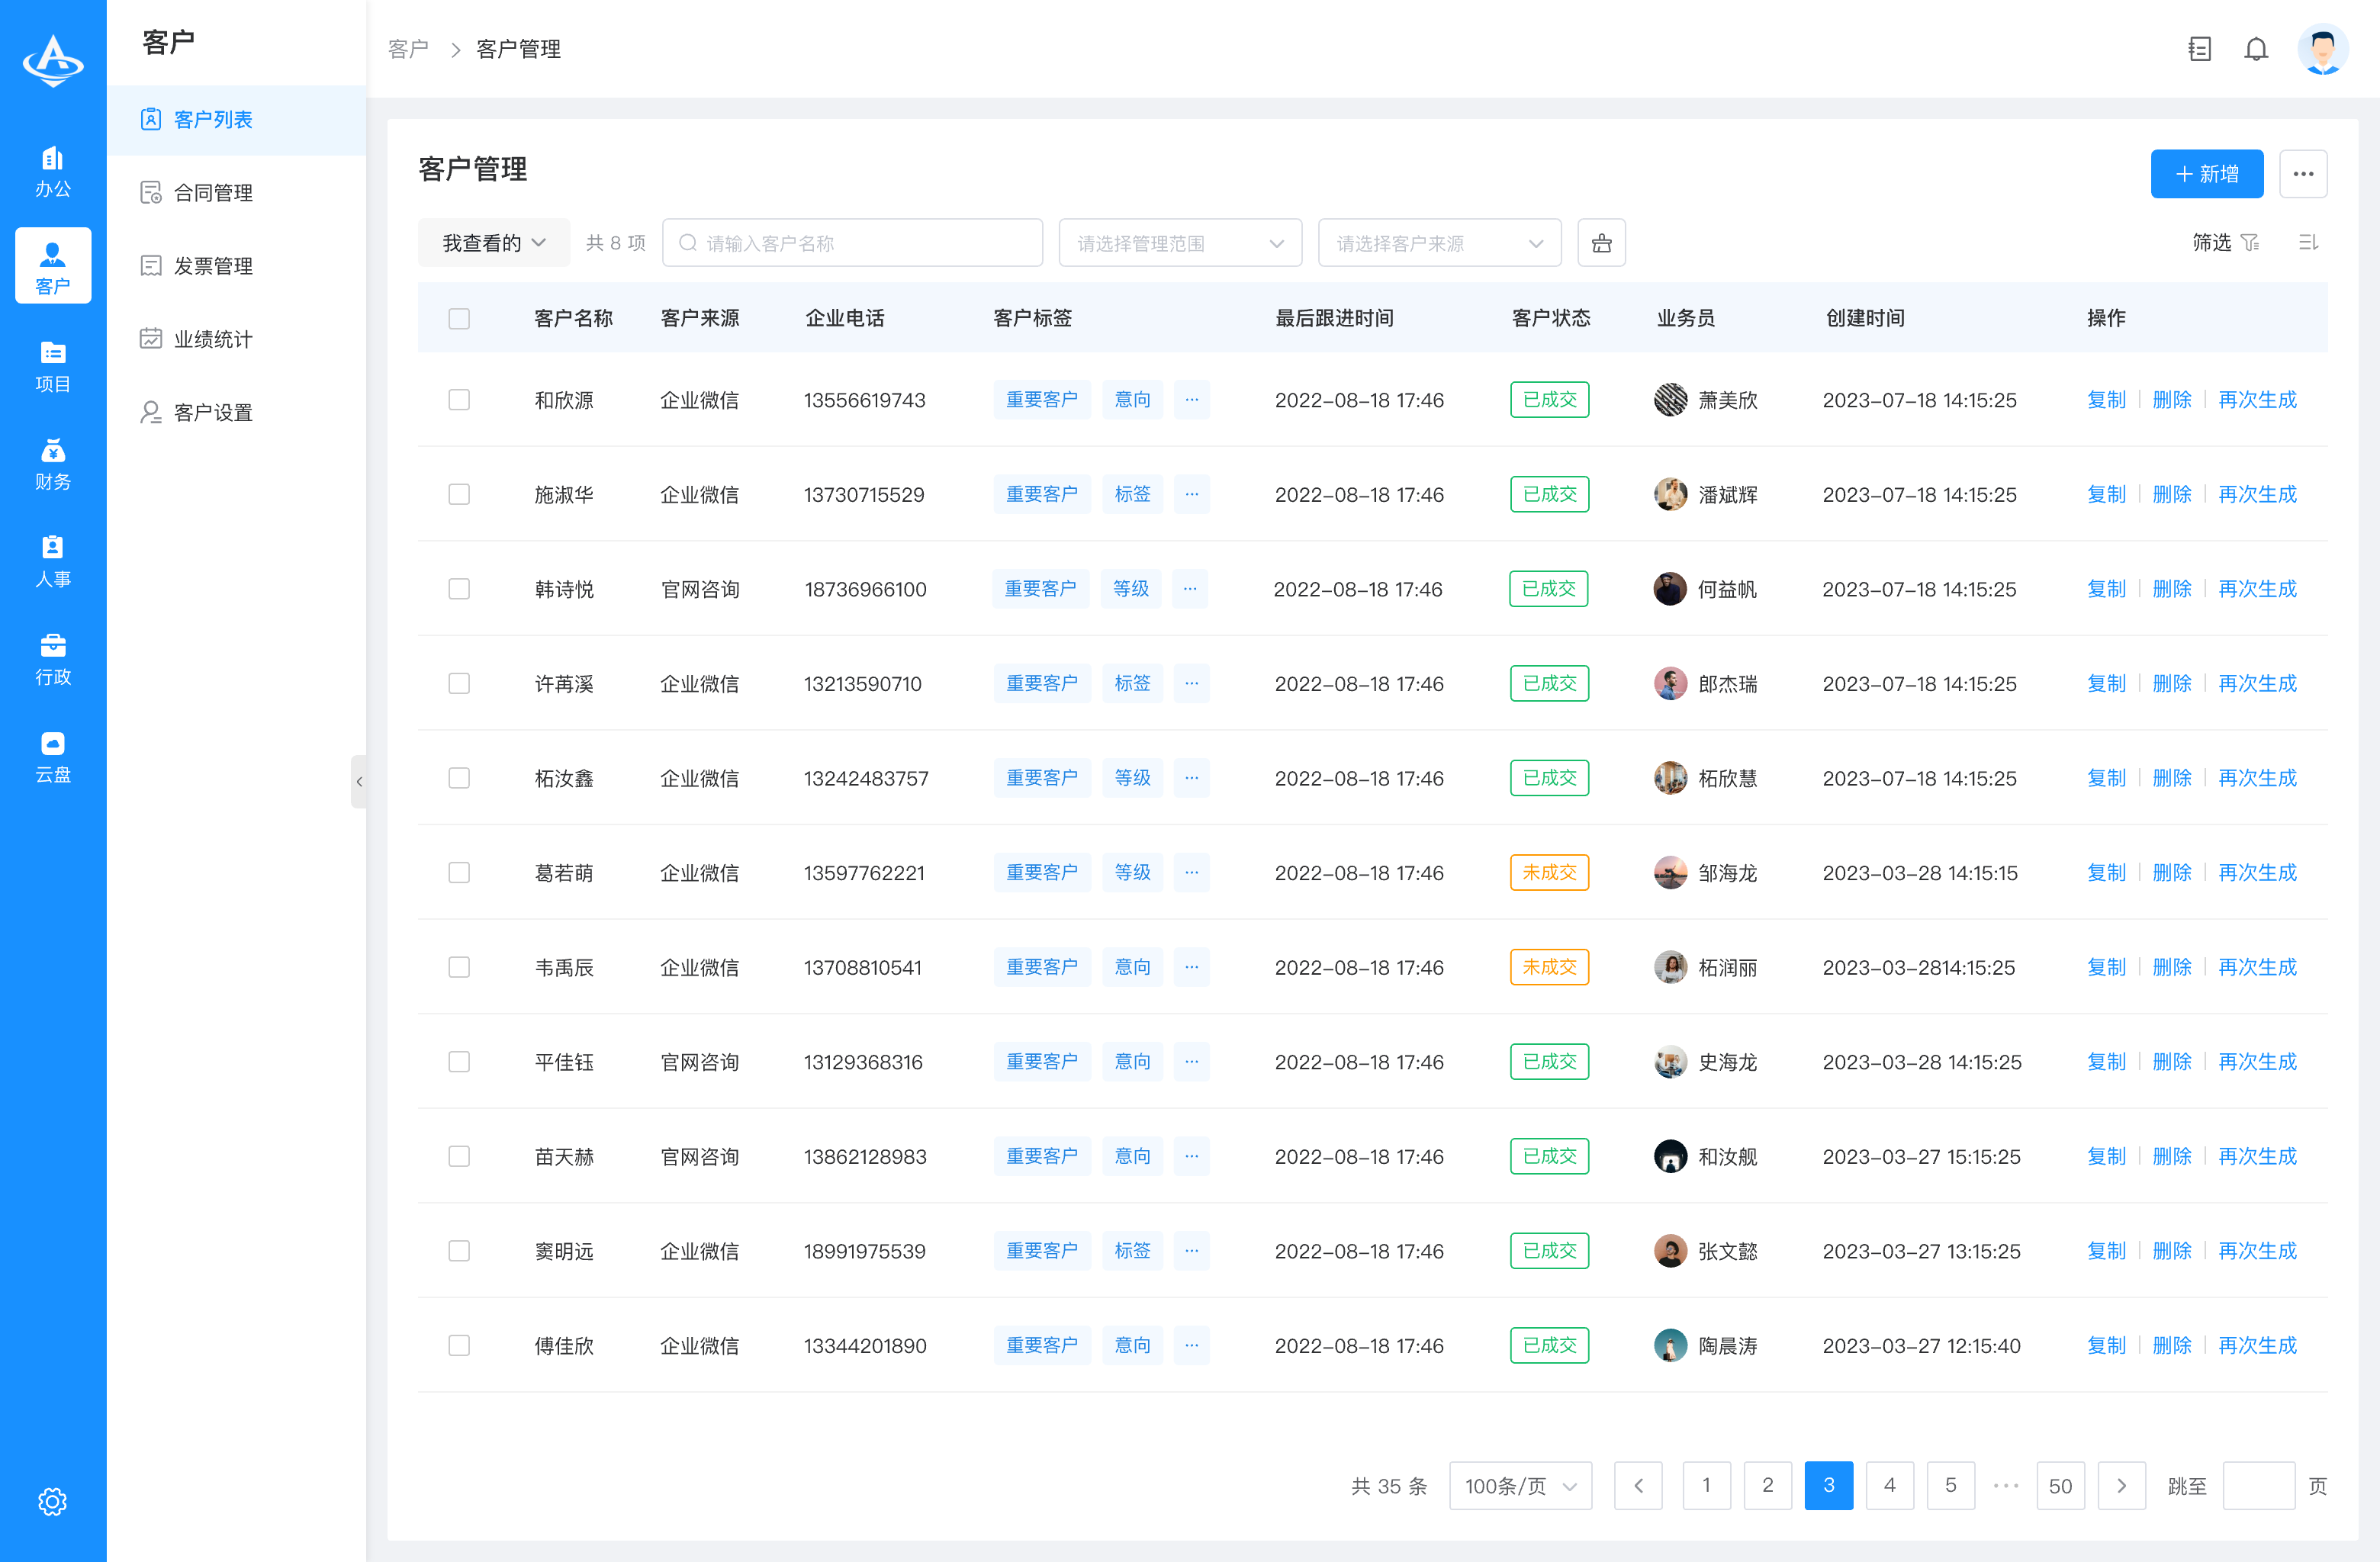Click 复制 on the 韩诗悦 row
The image size is (2380, 1562).
(x=2106, y=589)
